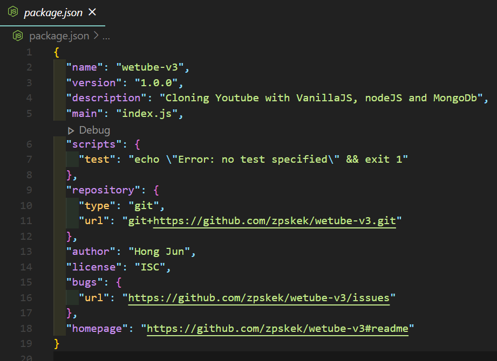Click the closing brace on line 12
The image size is (497, 361).
pyautogui.click(x=69, y=237)
